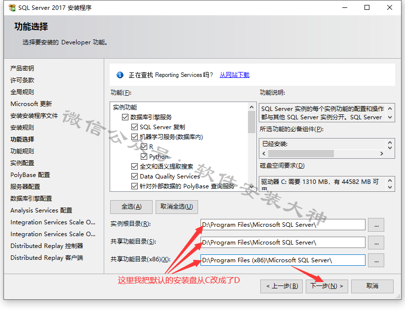The image size is (405, 318).
Task: Browse for the 共享功能目录(S) folder
Action: point(376,243)
